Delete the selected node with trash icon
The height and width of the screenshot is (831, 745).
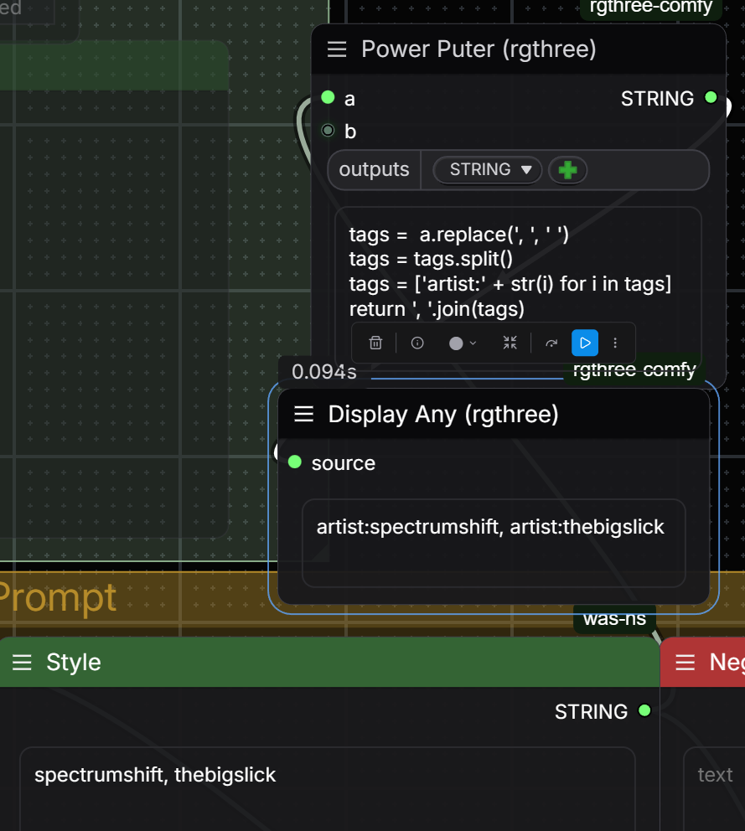pyautogui.click(x=375, y=343)
